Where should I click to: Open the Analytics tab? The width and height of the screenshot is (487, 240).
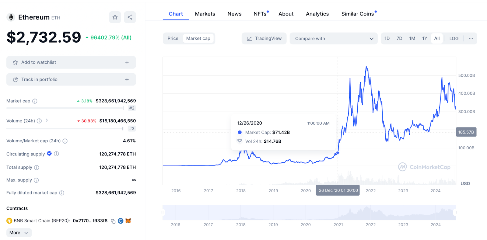click(317, 14)
